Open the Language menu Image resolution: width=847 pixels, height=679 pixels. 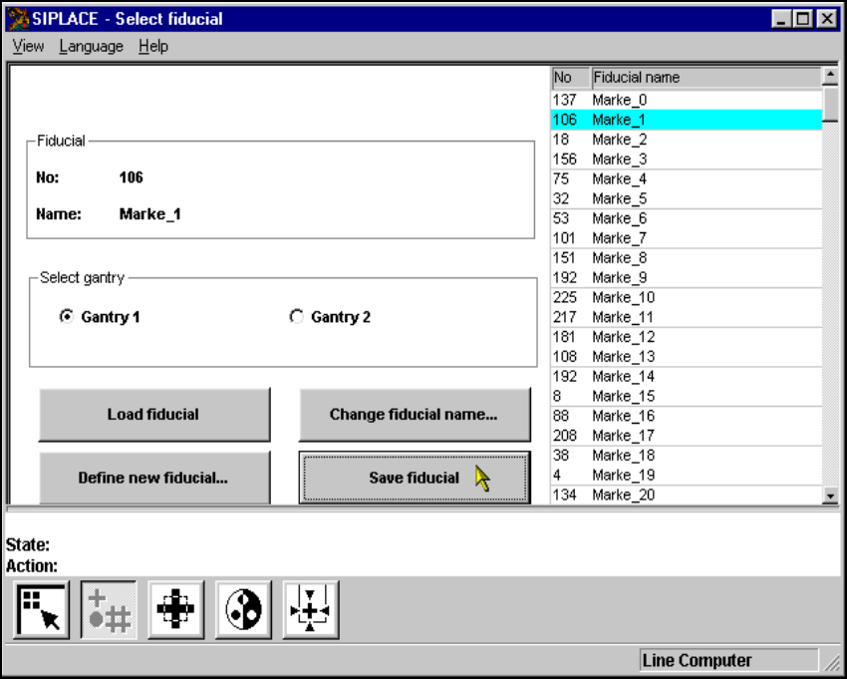click(x=91, y=46)
